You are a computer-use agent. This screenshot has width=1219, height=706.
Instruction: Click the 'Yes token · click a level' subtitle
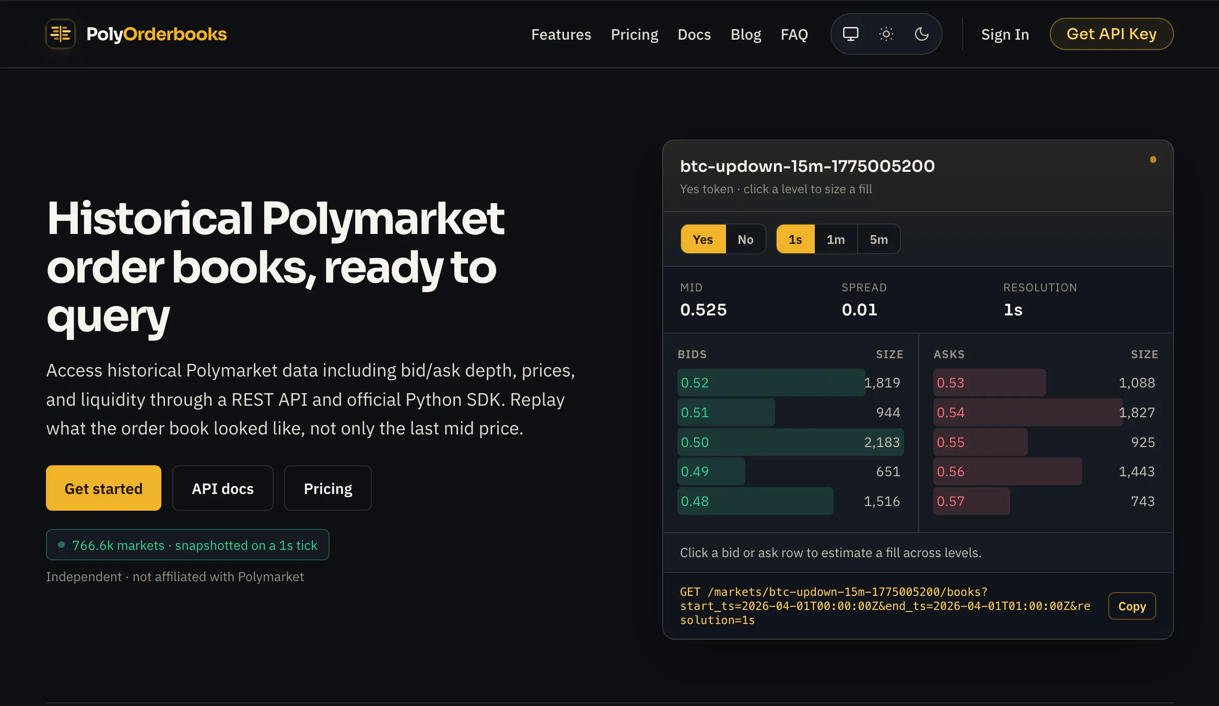776,189
